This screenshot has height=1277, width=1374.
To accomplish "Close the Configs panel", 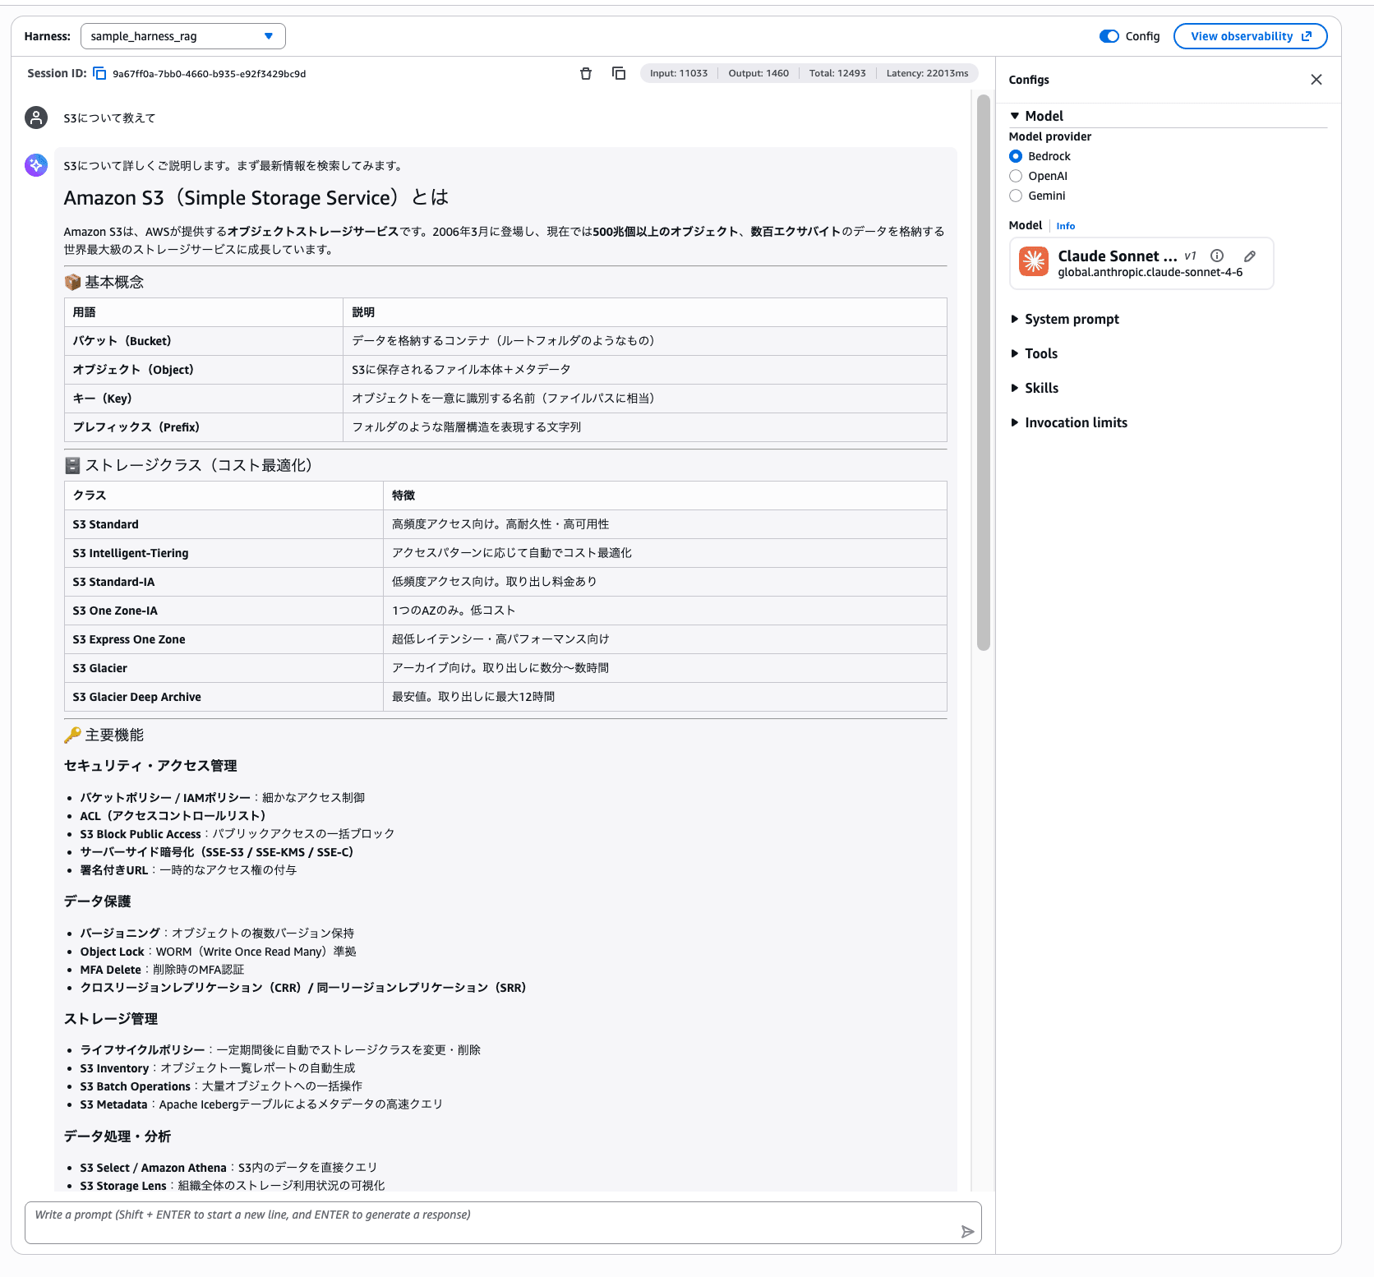I will 1316,80.
